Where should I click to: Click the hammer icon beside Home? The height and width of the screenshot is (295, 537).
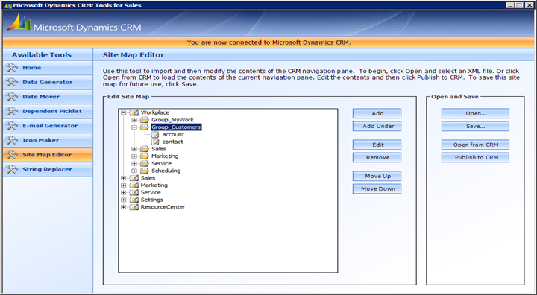[12, 68]
